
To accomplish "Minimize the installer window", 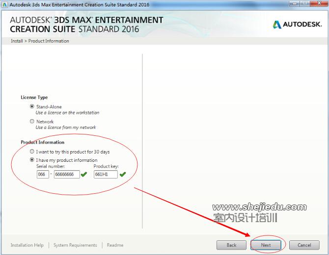I will [295, 3].
